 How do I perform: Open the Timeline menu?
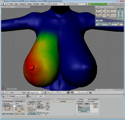23,4
